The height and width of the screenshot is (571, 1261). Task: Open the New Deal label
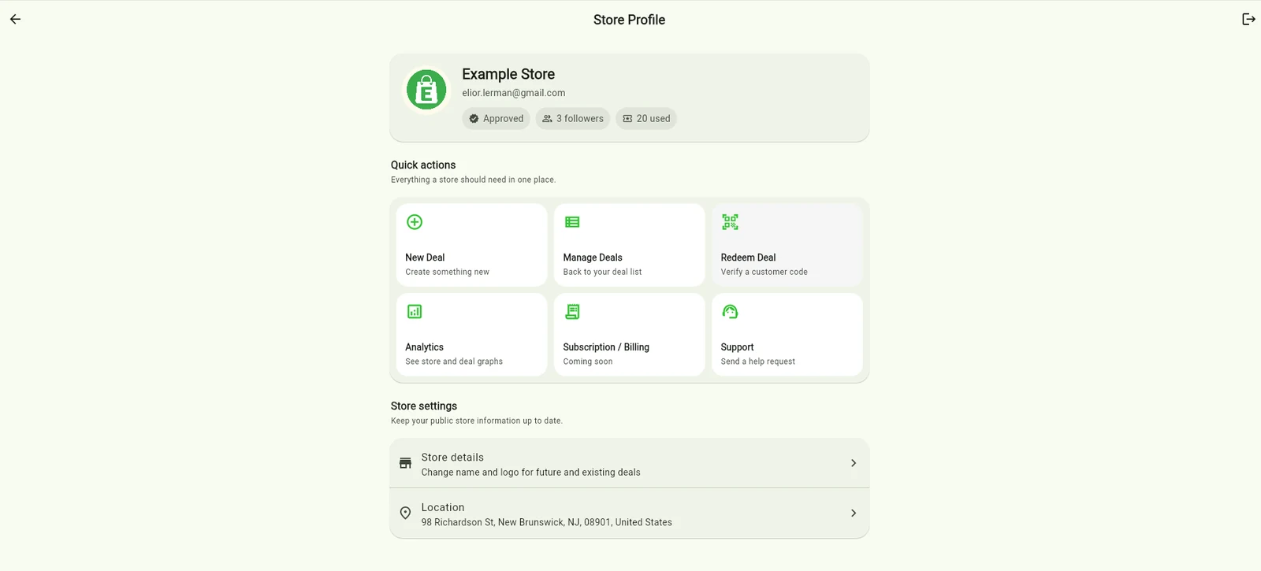(x=425, y=258)
